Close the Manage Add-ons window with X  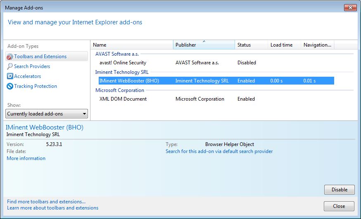[x=350, y=7]
